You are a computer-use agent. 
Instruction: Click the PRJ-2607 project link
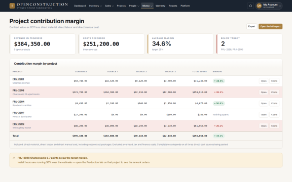coord(18,113)
